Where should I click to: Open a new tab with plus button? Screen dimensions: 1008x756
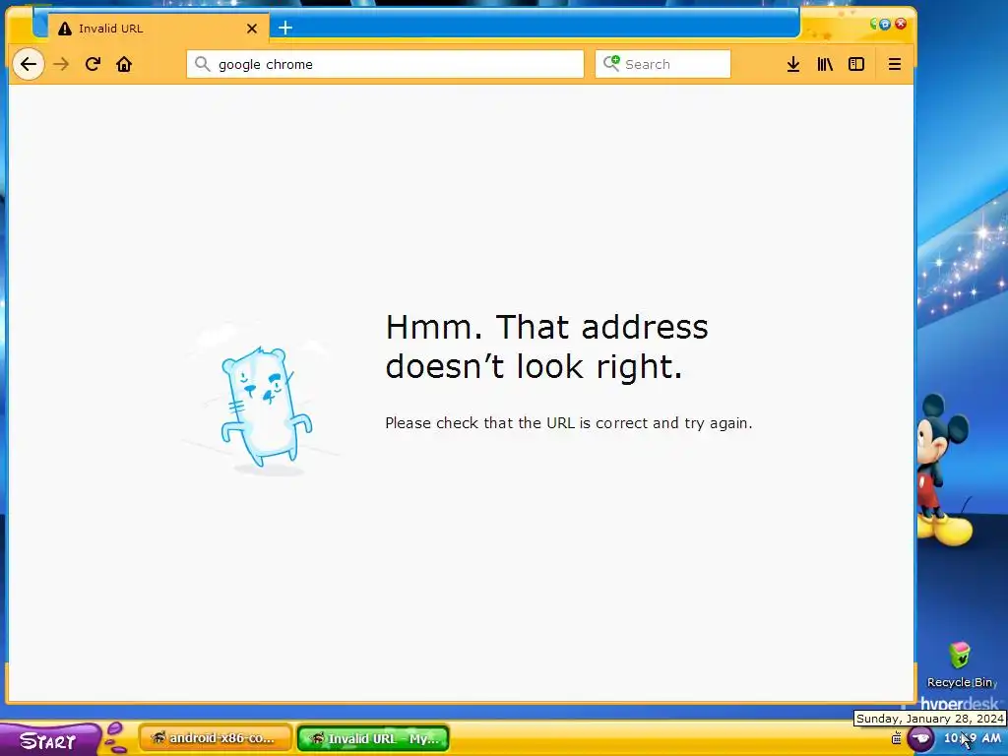[x=285, y=28]
